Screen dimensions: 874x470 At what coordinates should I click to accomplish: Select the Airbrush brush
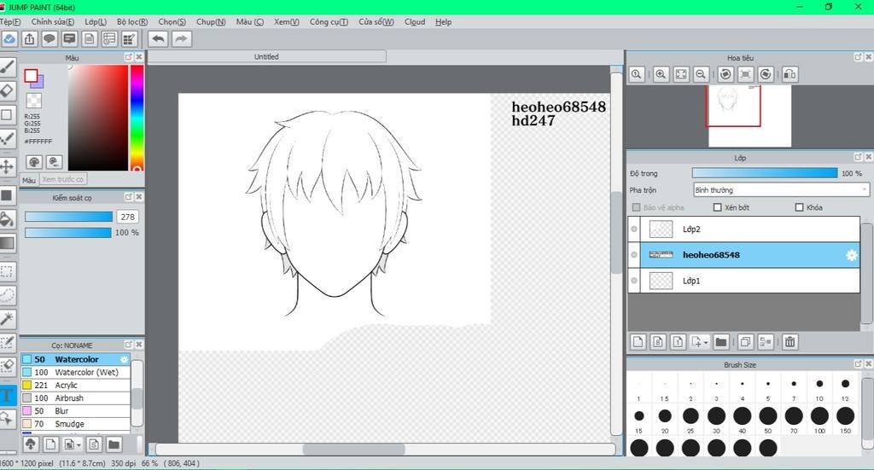click(76, 398)
